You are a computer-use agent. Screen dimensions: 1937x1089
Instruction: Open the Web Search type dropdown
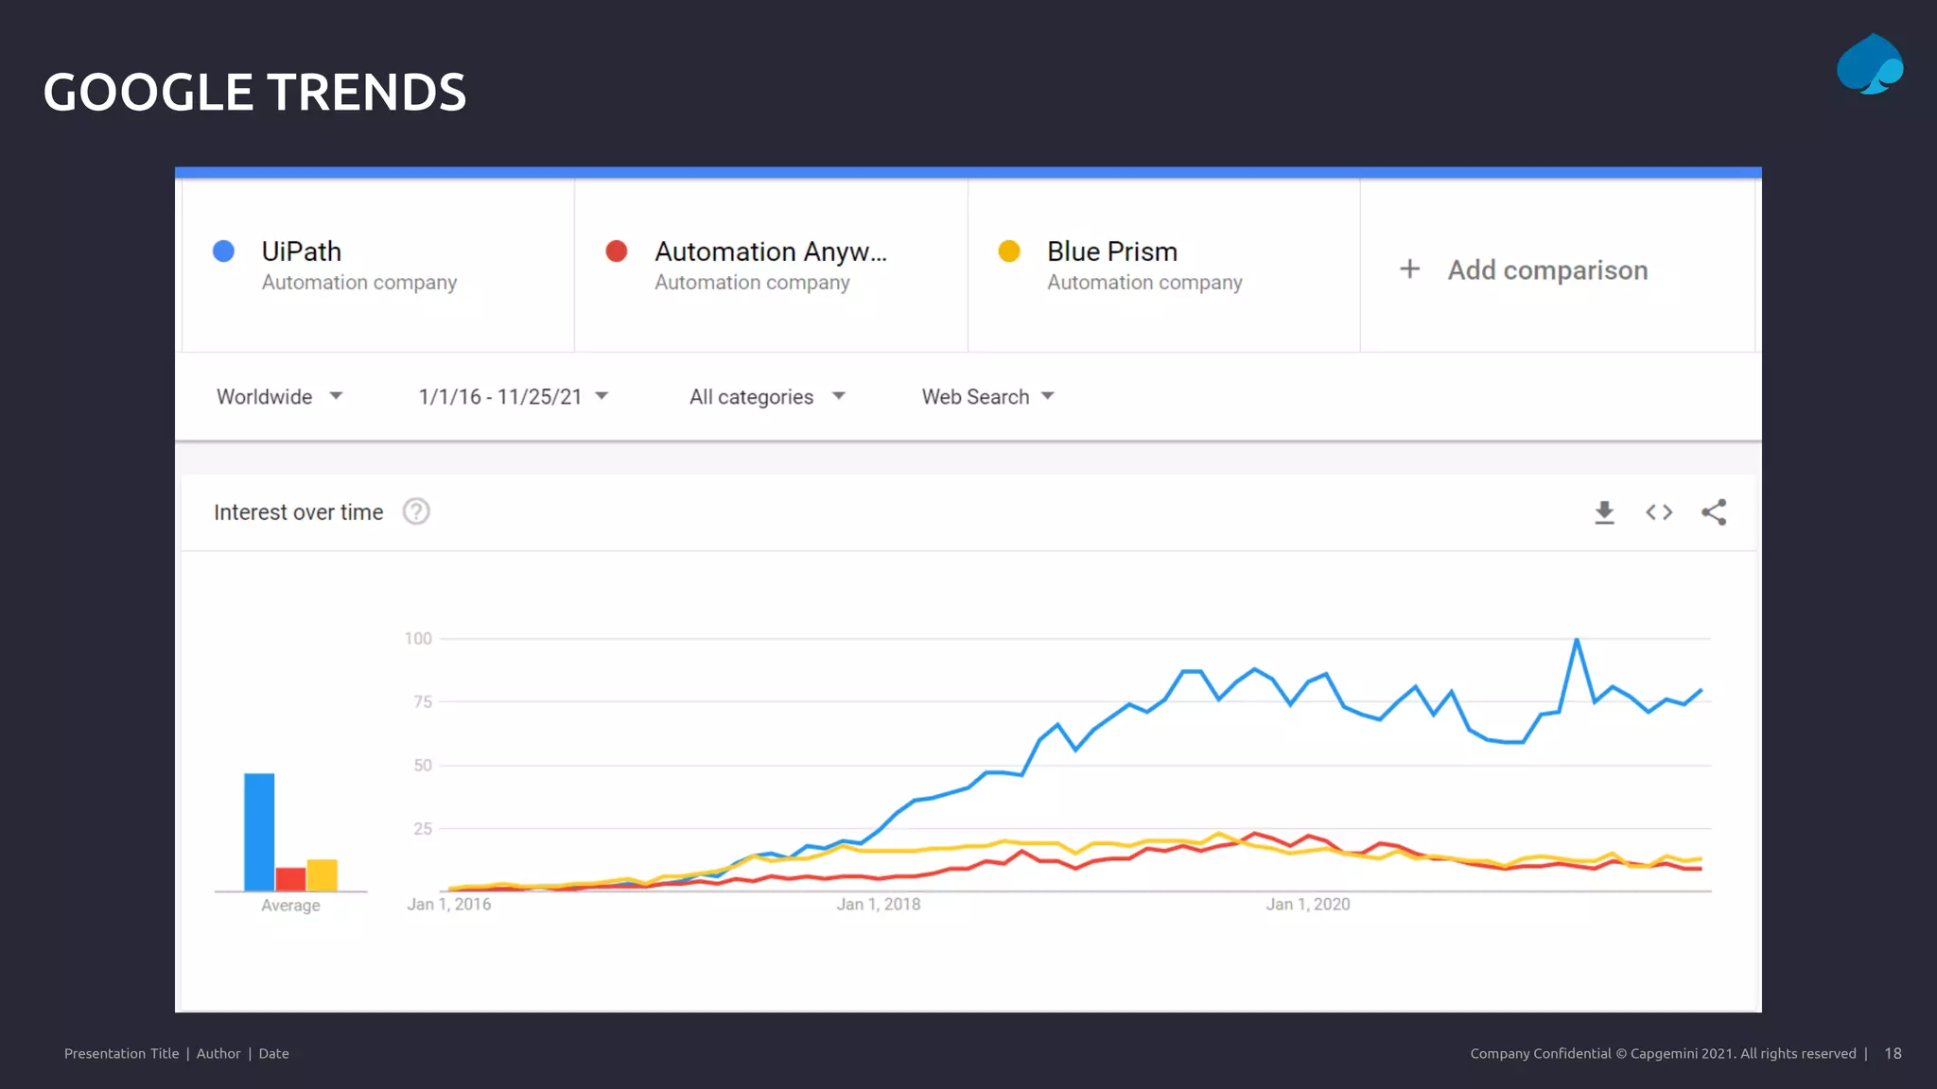tap(987, 397)
